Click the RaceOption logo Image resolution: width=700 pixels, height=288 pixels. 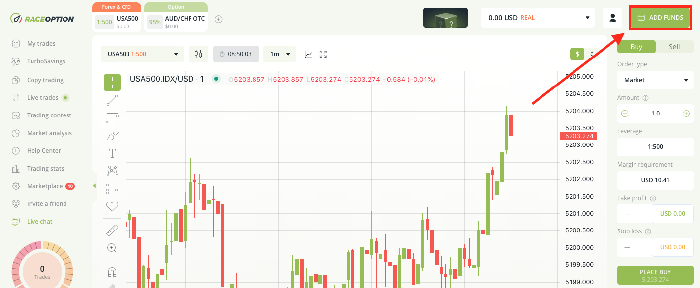point(42,19)
